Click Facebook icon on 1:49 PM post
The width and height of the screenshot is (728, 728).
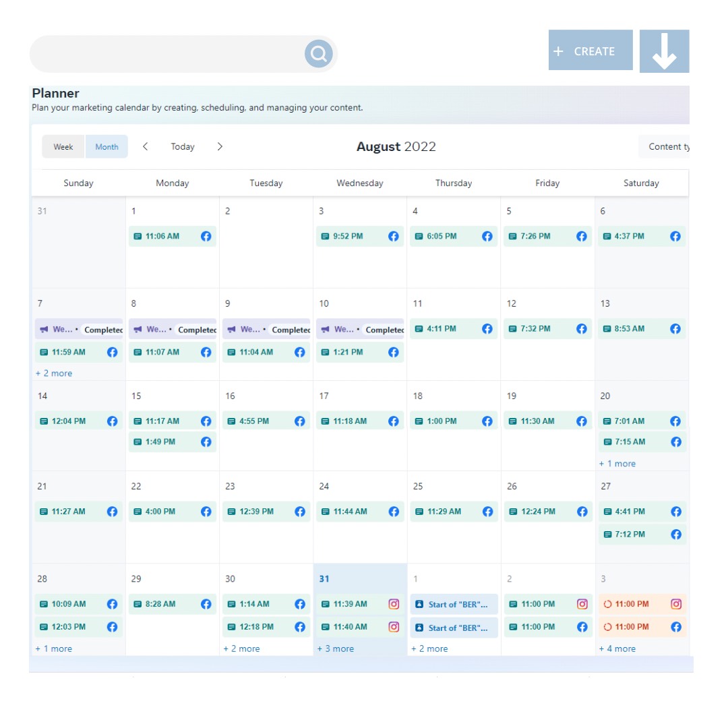pyautogui.click(x=206, y=442)
